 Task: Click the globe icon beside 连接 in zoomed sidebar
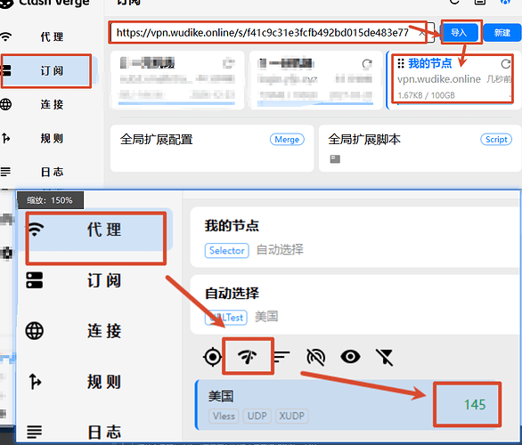coord(34,331)
